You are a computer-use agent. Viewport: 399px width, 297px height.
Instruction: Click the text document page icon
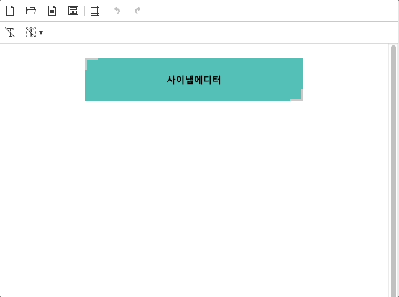click(x=52, y=11)
